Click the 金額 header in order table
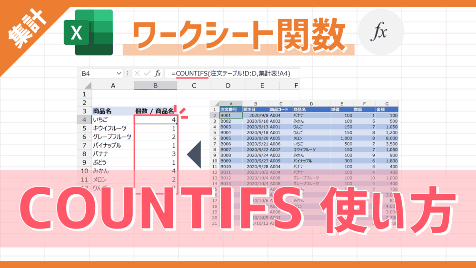This screenshot has width=476, height=268. (387, 109)
